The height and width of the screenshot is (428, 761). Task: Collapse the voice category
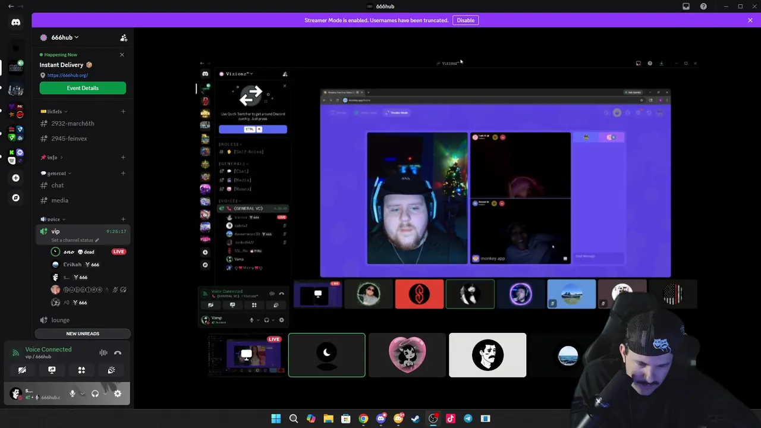point(53,219)
